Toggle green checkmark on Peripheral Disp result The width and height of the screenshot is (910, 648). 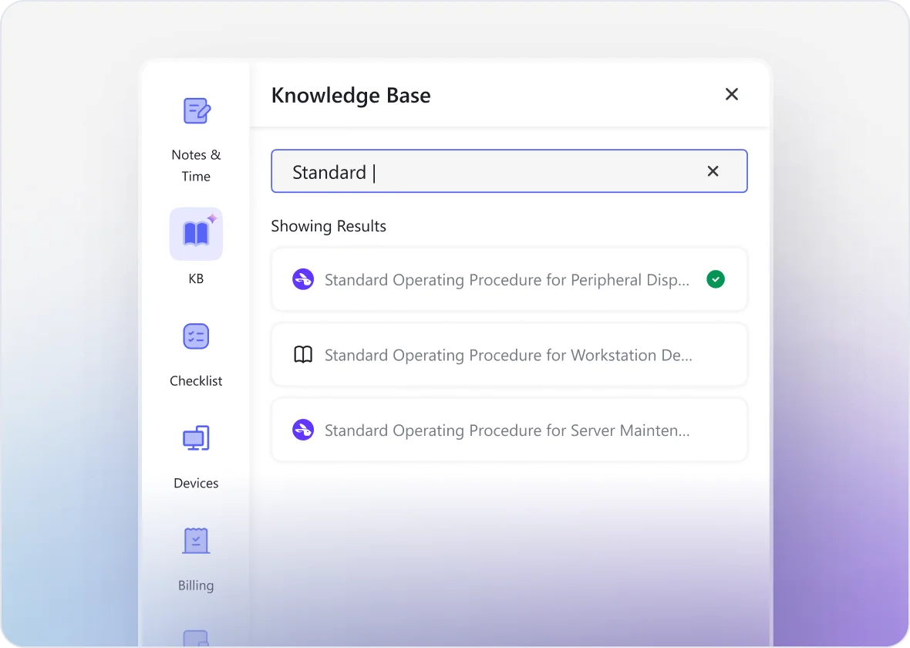click(716, 279)
